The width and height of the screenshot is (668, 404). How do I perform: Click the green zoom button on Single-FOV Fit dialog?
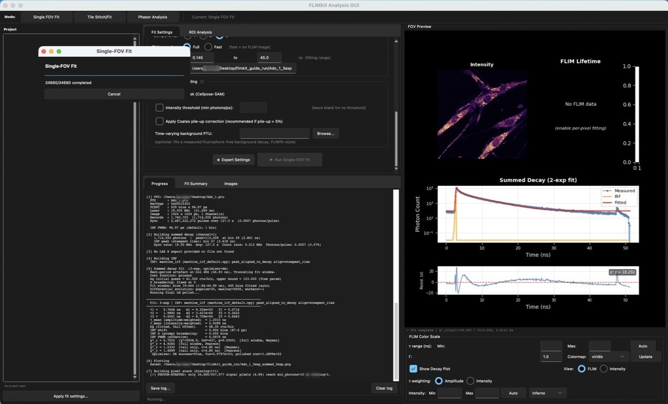pos(59,51)
